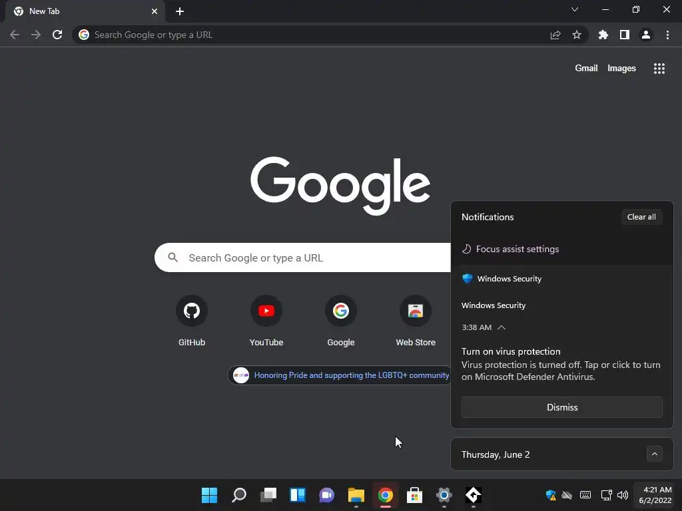Collapse the Thursday, June 2 calendar

coord(654,454)
